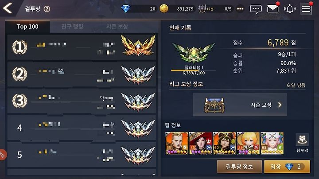Click the 입장 enter button
Viewport: 319px width, 179px height.
287,167
